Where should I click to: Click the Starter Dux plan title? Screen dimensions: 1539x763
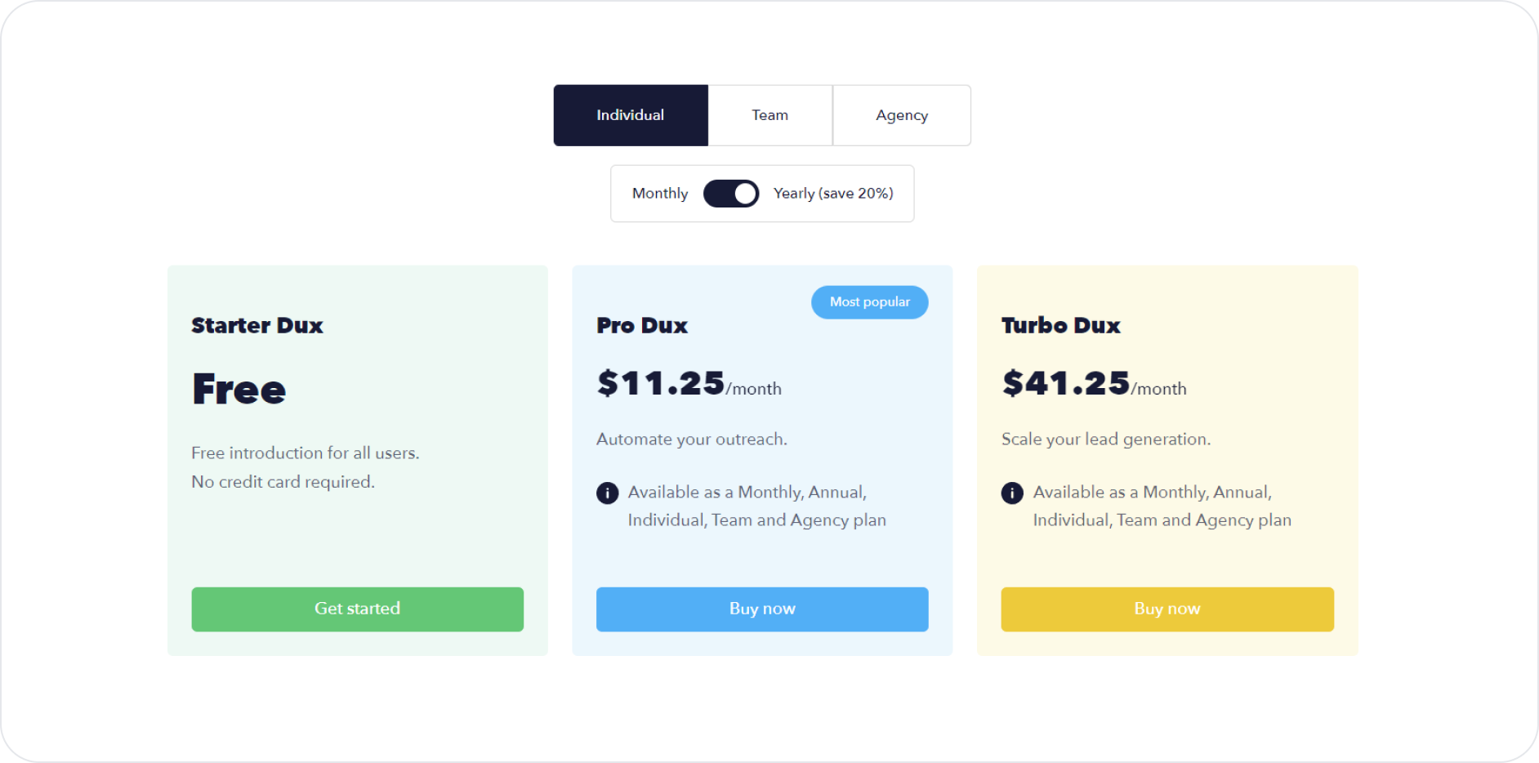pos(257,325)
